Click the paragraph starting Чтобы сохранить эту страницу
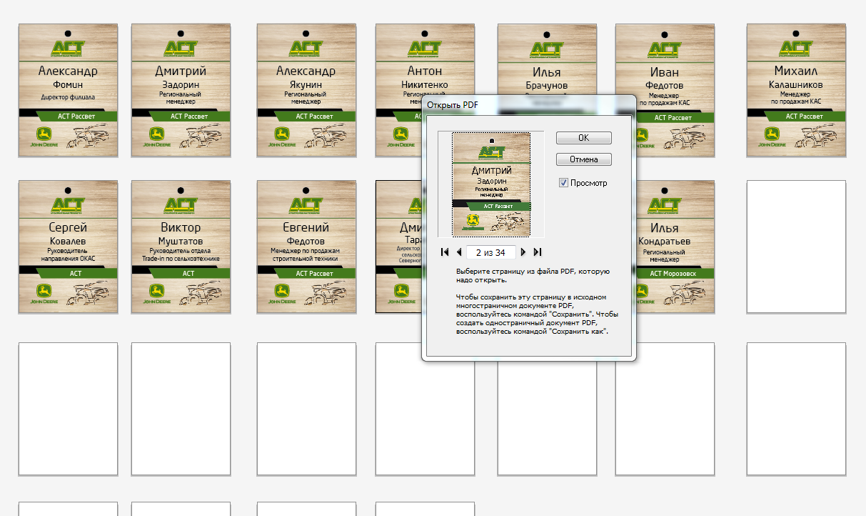This screenshot has height=516, width=866. tap(537, 314)
